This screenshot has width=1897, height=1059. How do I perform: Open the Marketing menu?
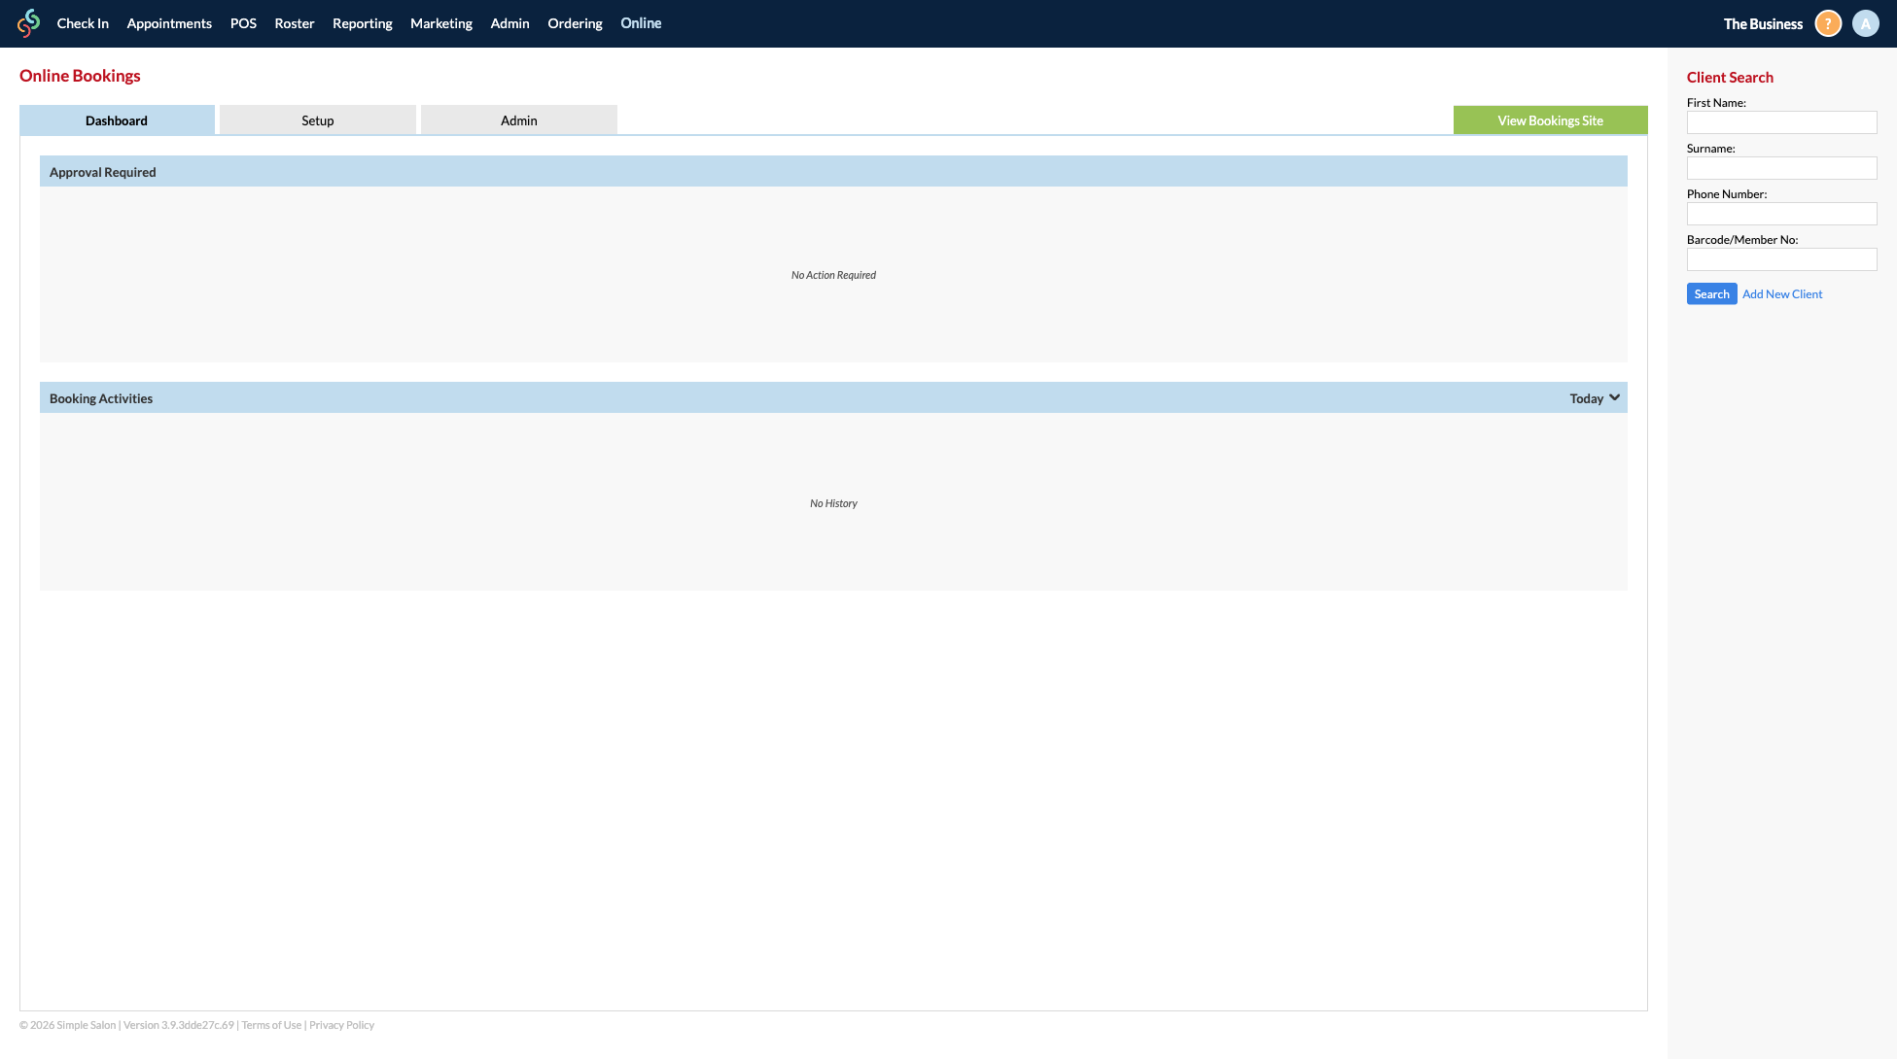[x=441, y=22]
